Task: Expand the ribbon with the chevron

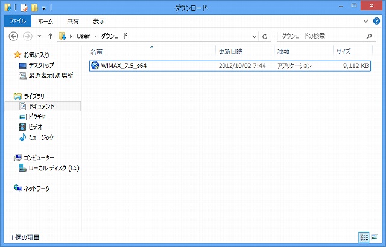Action: tap(366, 21)
